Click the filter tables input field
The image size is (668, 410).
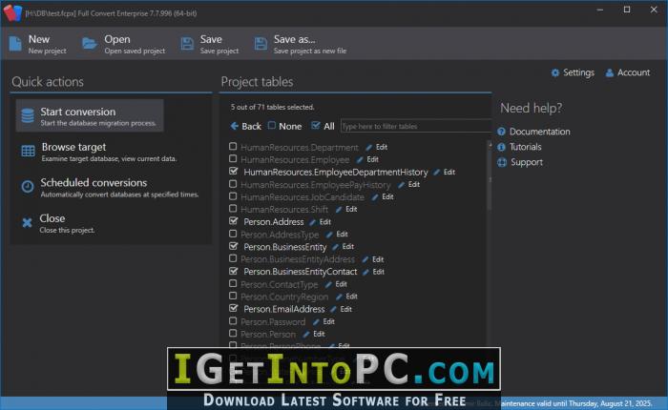pyautogui.click(x=416, y=126)
